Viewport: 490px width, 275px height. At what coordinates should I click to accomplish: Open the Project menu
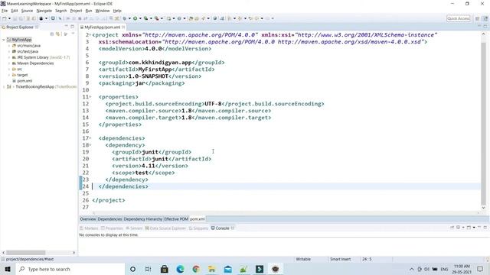(76, 11)
